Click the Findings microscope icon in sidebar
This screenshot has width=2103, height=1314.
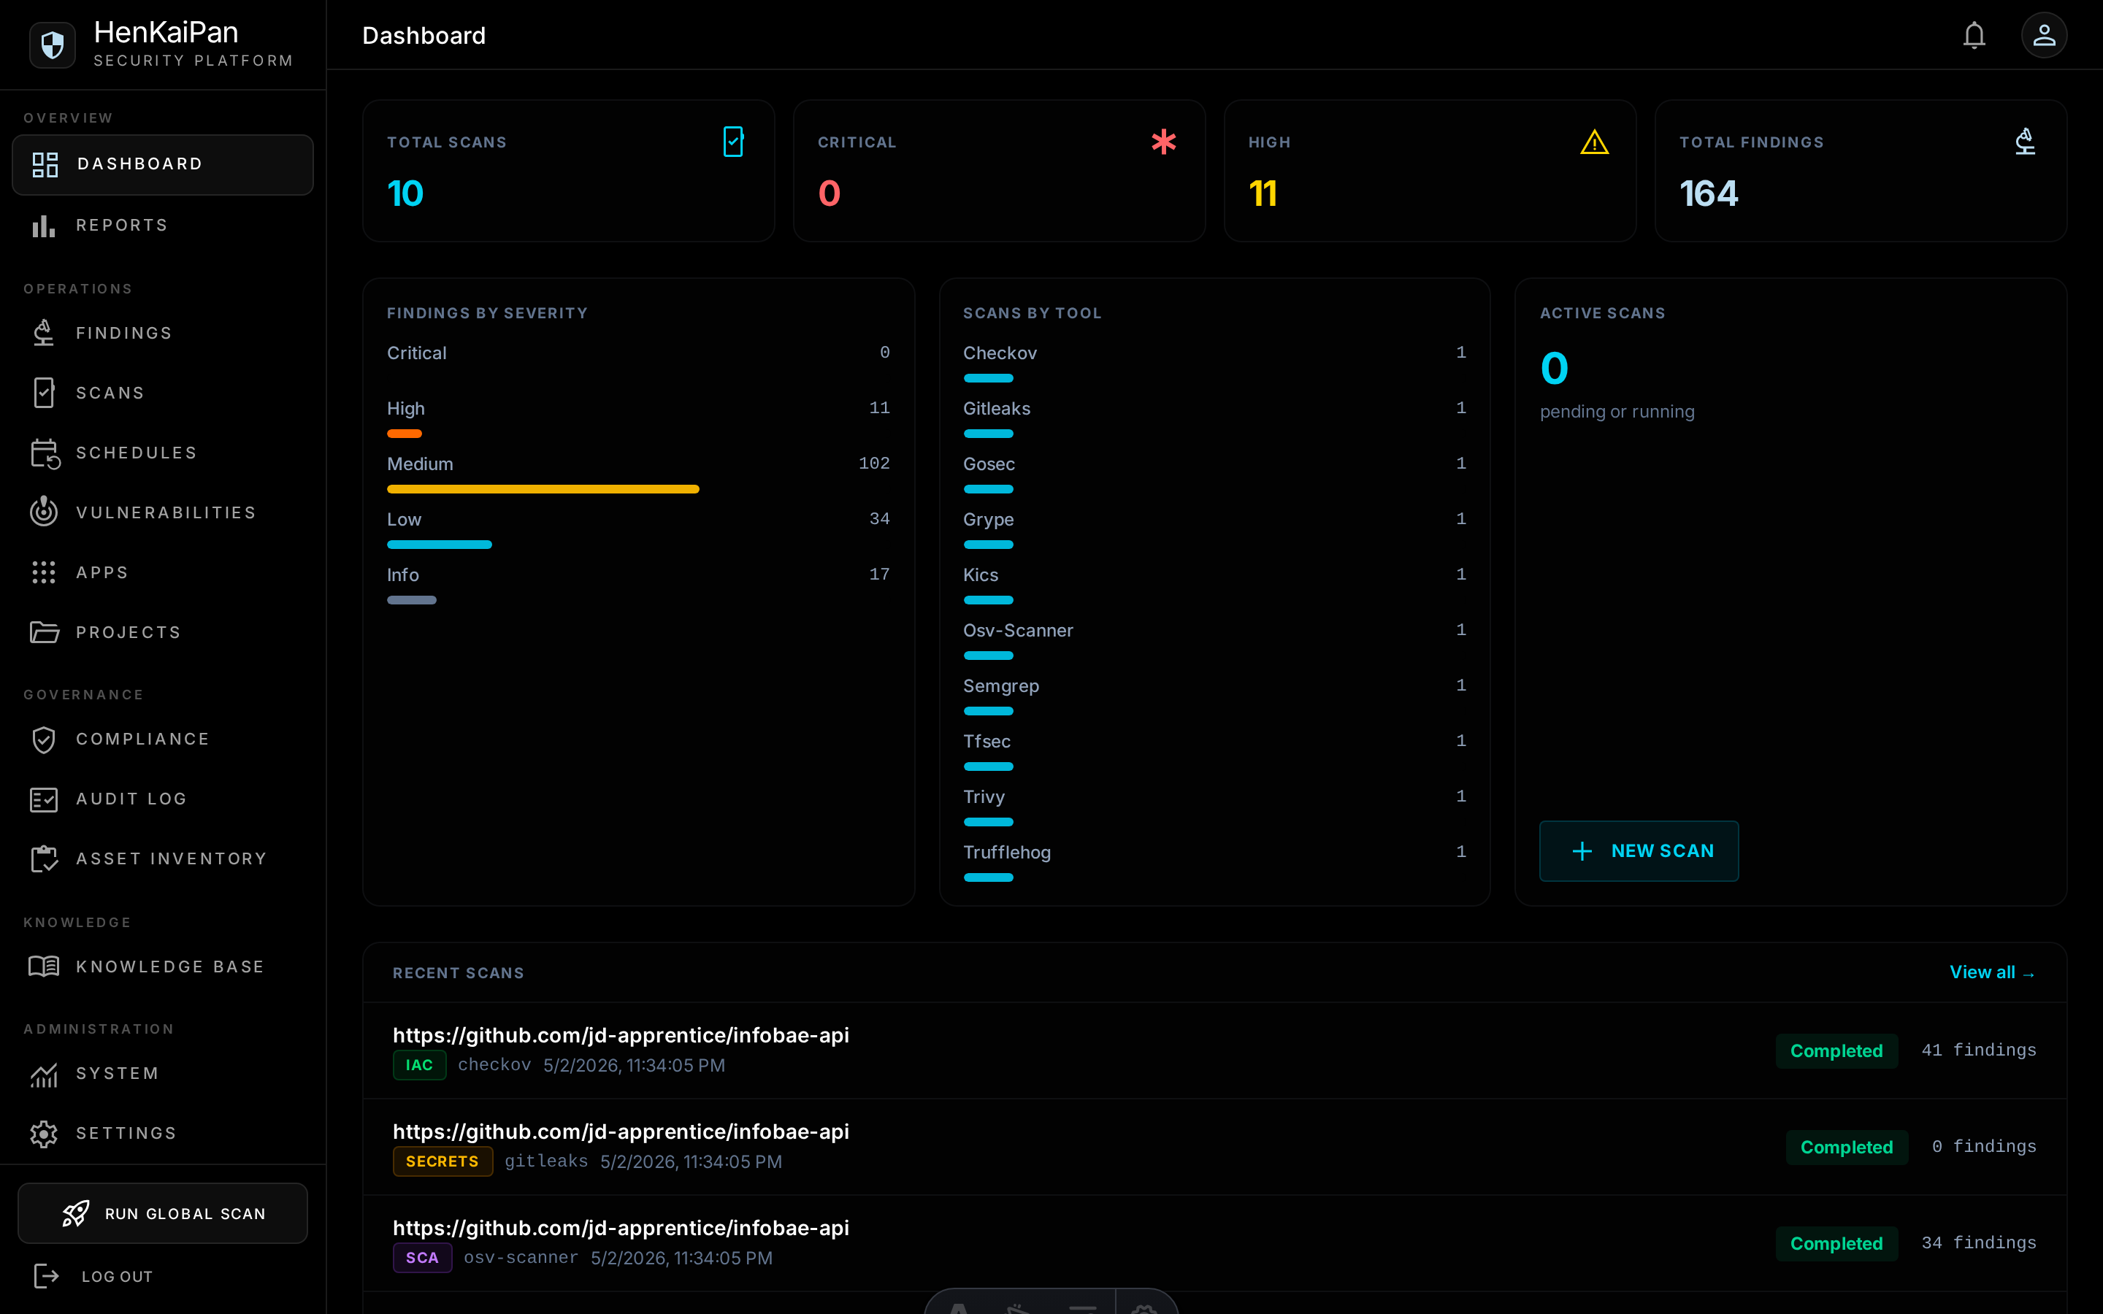tap(44, 333)
